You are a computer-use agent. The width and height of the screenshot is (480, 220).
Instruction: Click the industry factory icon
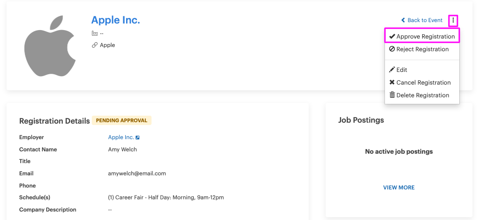pyautogui.click(x=94, y=33)
